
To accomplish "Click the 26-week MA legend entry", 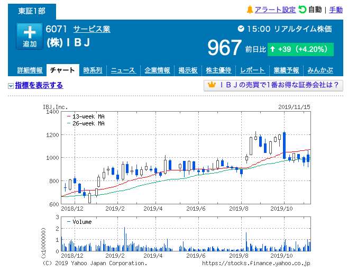I will click(x=86, y=123).
